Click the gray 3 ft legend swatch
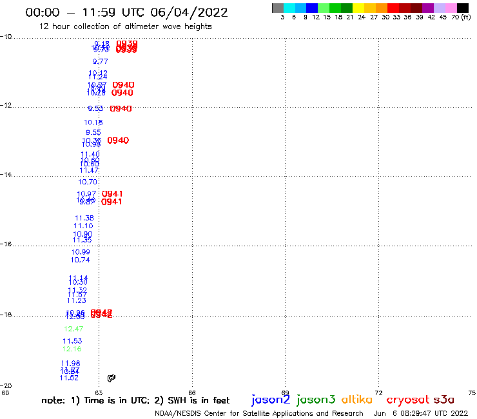 278,8
